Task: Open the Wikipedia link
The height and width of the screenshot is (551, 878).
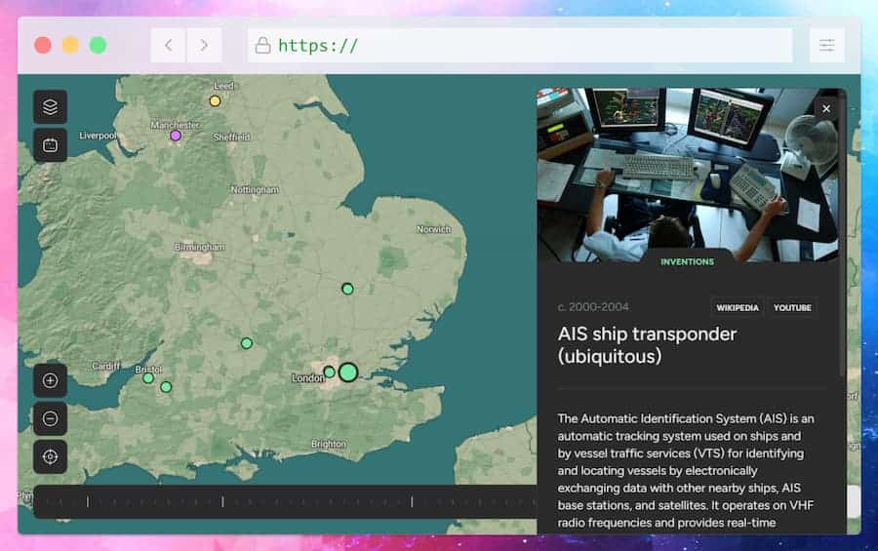Action: [x=738, y=307]
